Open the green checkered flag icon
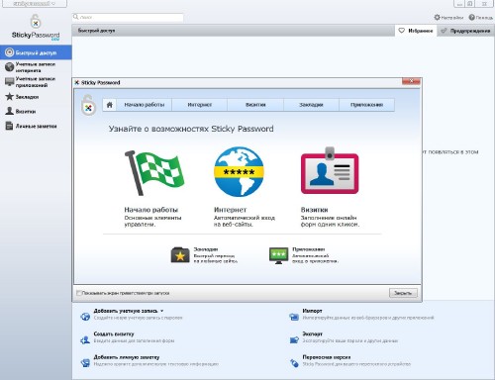Viewport: 495px width, 380px height. (x=154, y=173)
